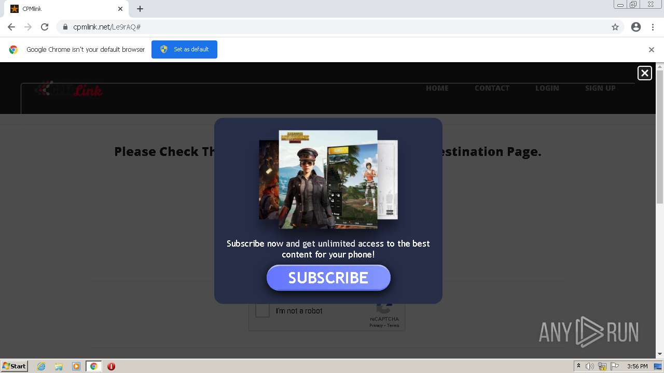
Task: Click the browser forward arrow
Action: click(28, 27)
